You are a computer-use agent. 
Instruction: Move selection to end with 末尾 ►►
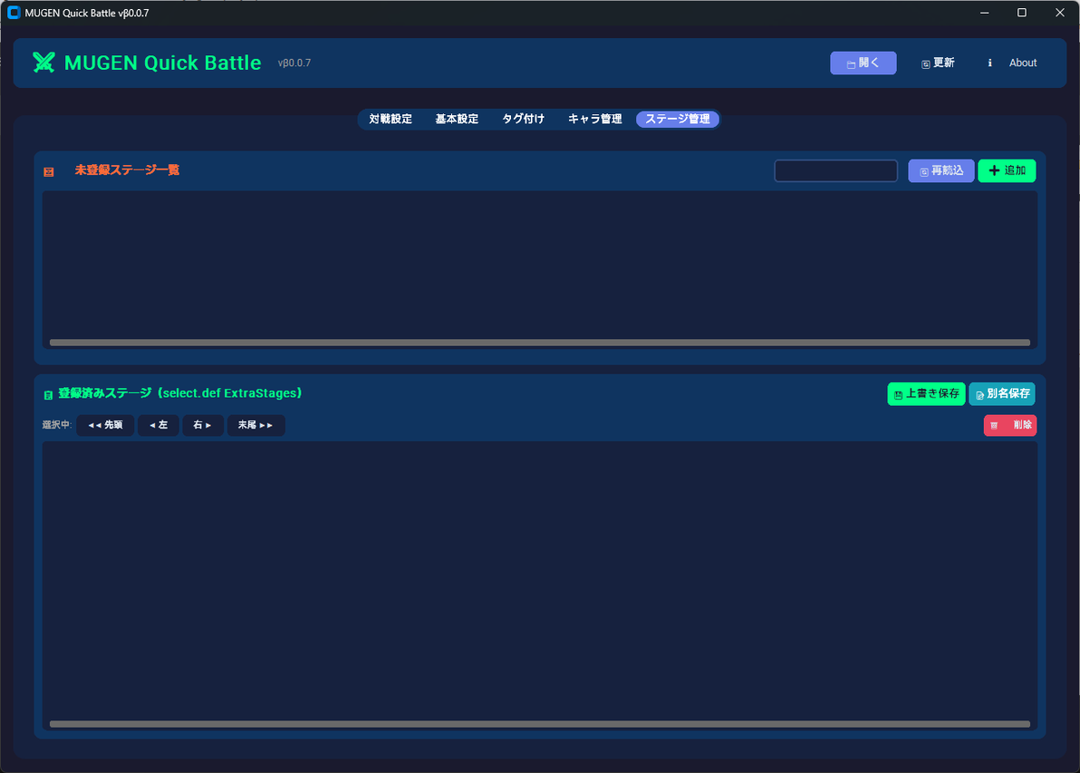tap(256, 425)
